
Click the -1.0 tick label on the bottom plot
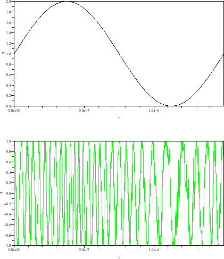click(x=7, y=246)
